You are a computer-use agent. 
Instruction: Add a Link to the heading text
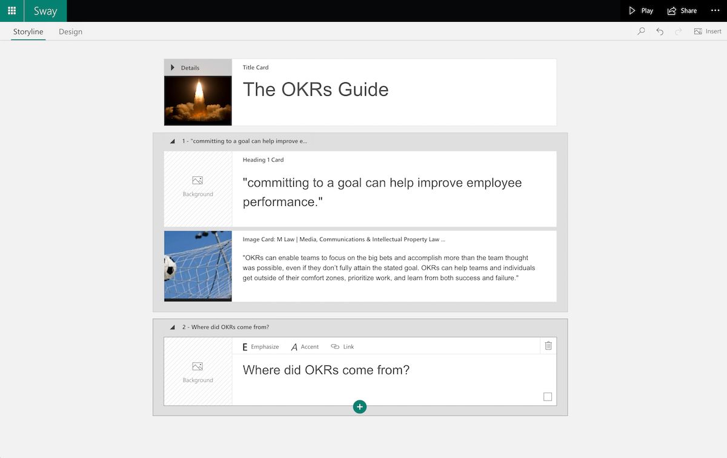click(342, 347)
